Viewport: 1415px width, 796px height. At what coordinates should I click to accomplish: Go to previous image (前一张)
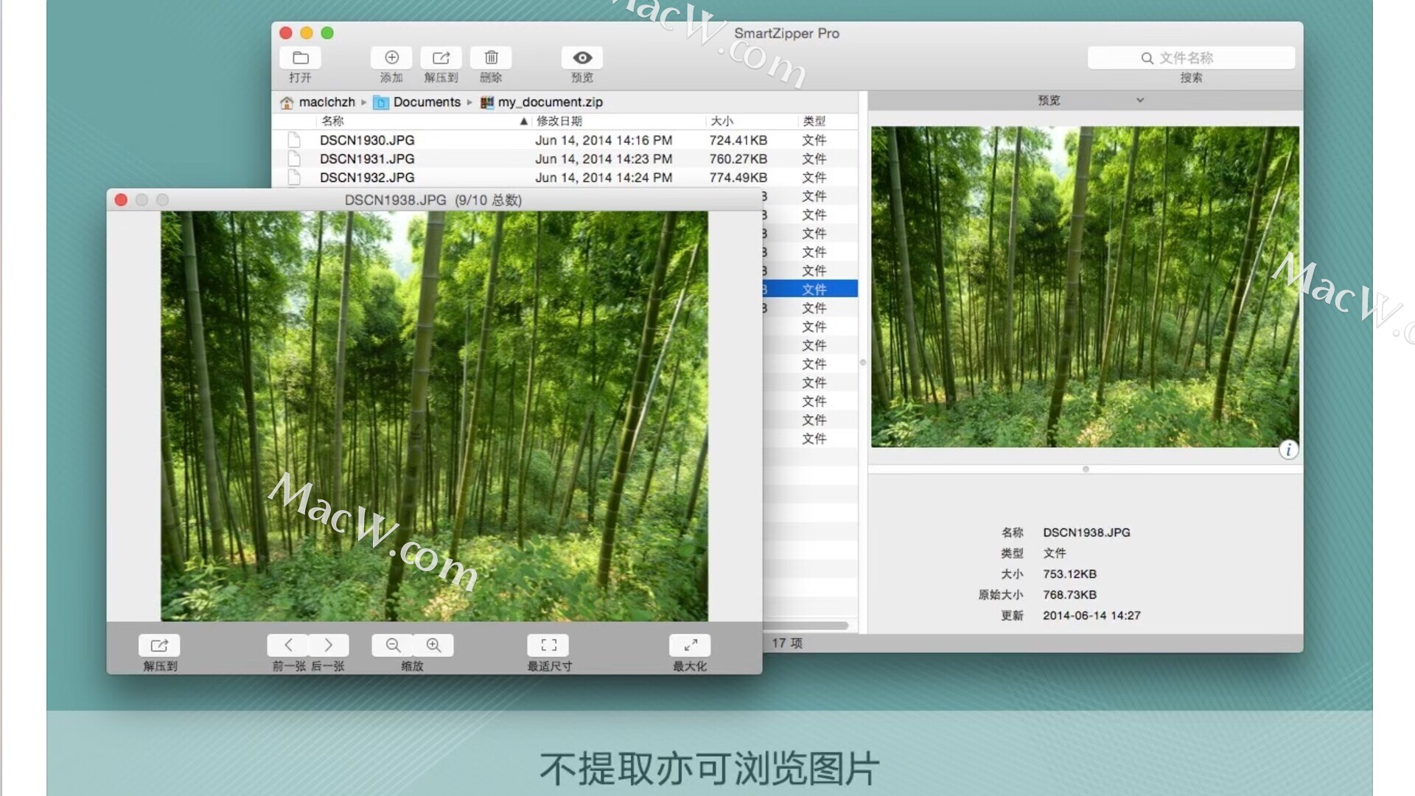pos(288,646)
